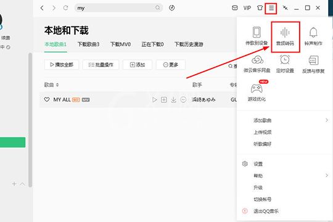
Task: Click the sidebar vertical scrollbar
Action: (x=30, y=120)
